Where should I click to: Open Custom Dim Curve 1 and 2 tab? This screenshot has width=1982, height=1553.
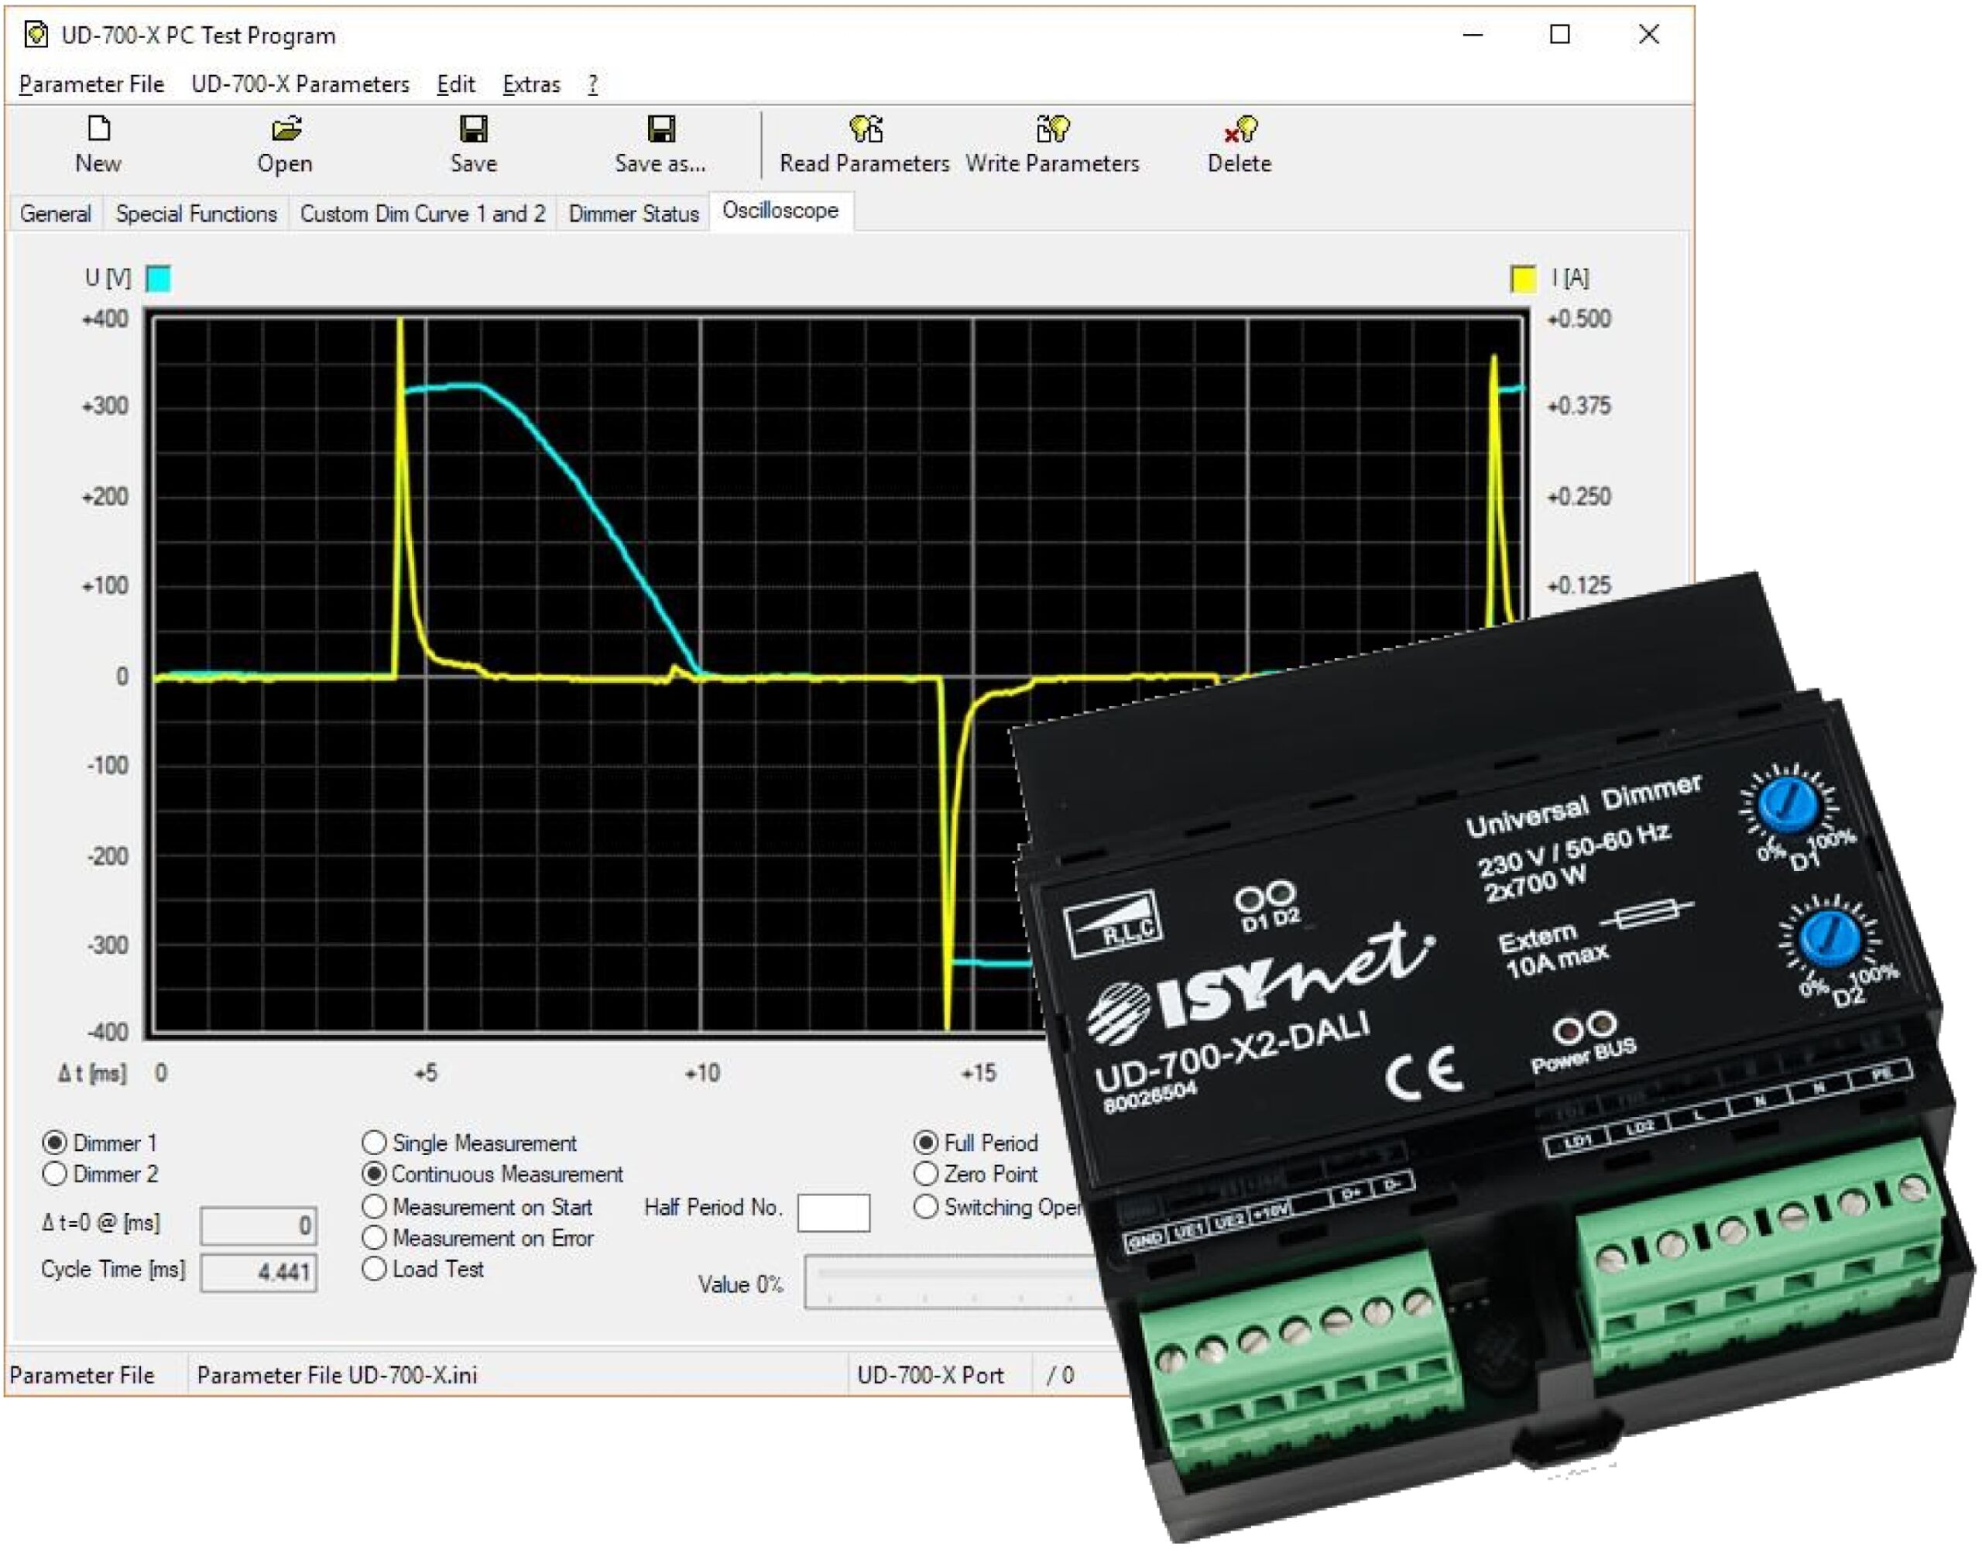[423, 214]
